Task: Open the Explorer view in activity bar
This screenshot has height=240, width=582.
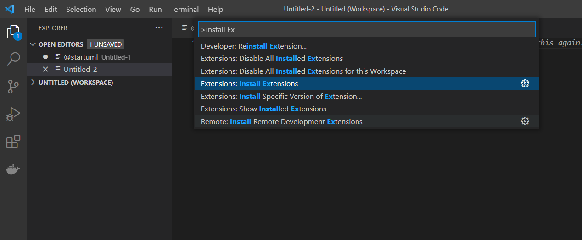Action: tap(14, 32)
